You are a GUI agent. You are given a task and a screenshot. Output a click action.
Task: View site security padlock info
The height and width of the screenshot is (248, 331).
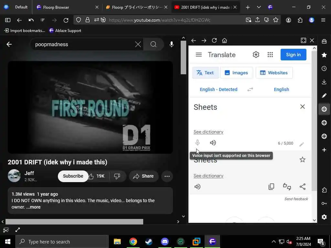(88, 20)
